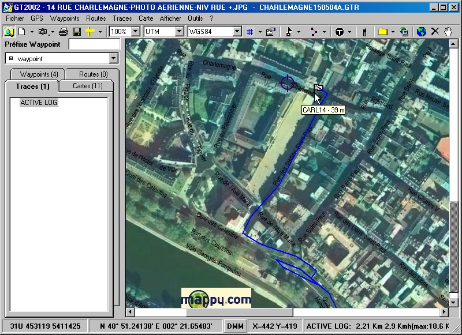Click the Préfixe Waypoint text field
The width and height of the screenshot is (462, 335).
click(x=94, y=44)
